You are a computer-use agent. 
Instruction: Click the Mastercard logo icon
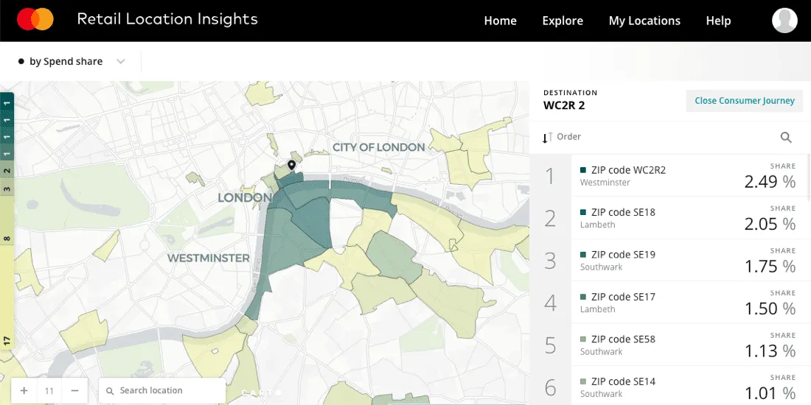35,20
